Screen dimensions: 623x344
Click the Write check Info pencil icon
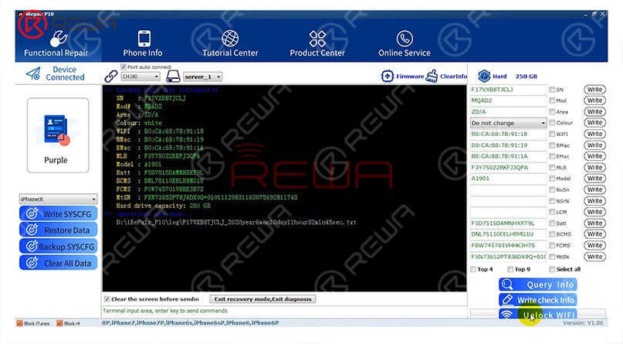[x=507, y=299]
